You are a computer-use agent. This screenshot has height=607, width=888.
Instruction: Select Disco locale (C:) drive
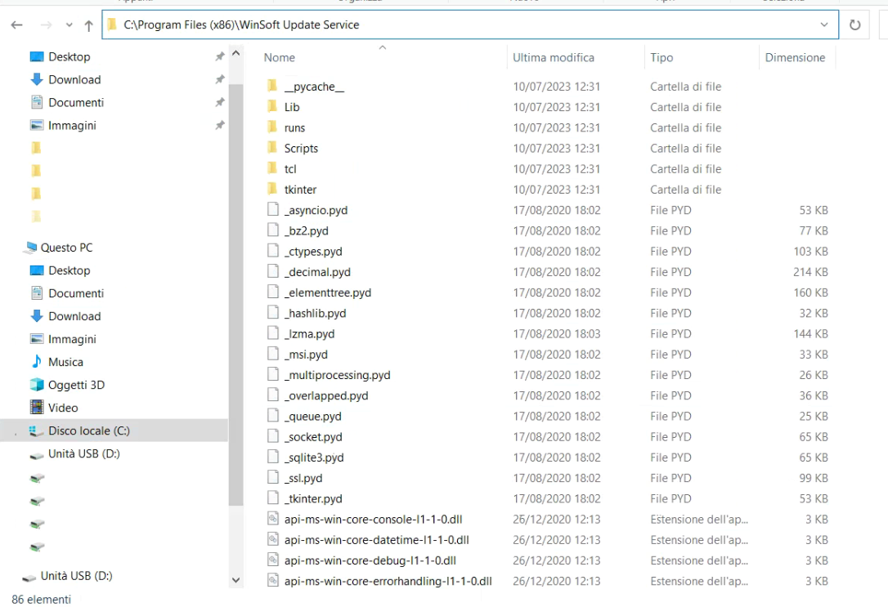pos(89,431)
